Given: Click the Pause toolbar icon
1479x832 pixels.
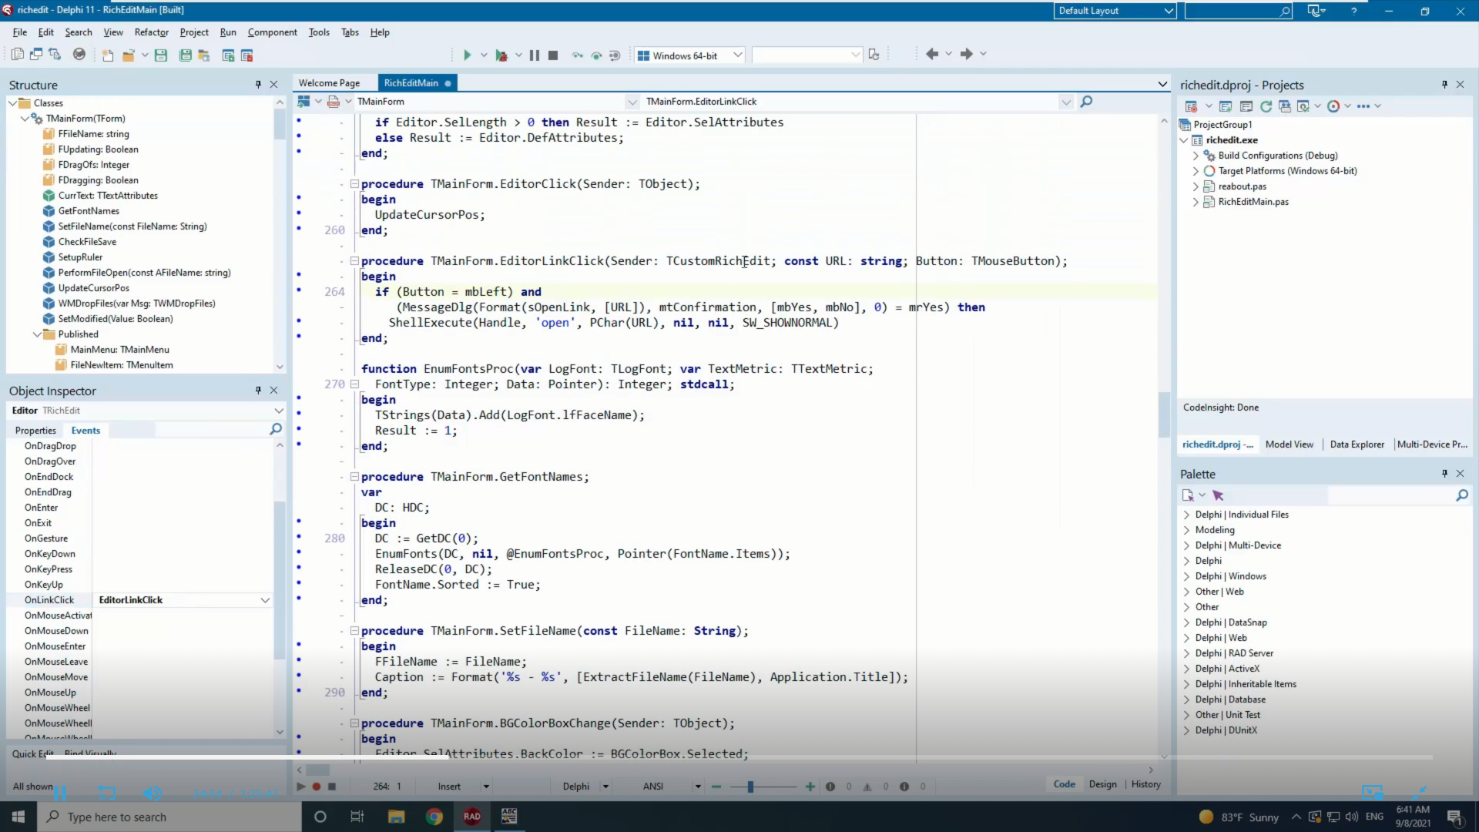Looking at the screenshot, I should pos(534,55).
